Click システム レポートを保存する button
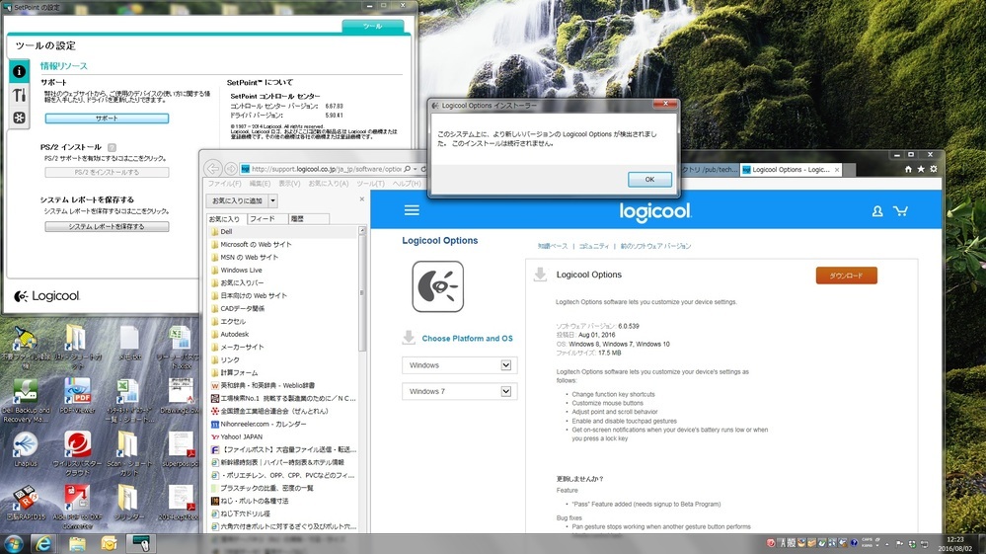986x554 pixels. pos(107,226)
